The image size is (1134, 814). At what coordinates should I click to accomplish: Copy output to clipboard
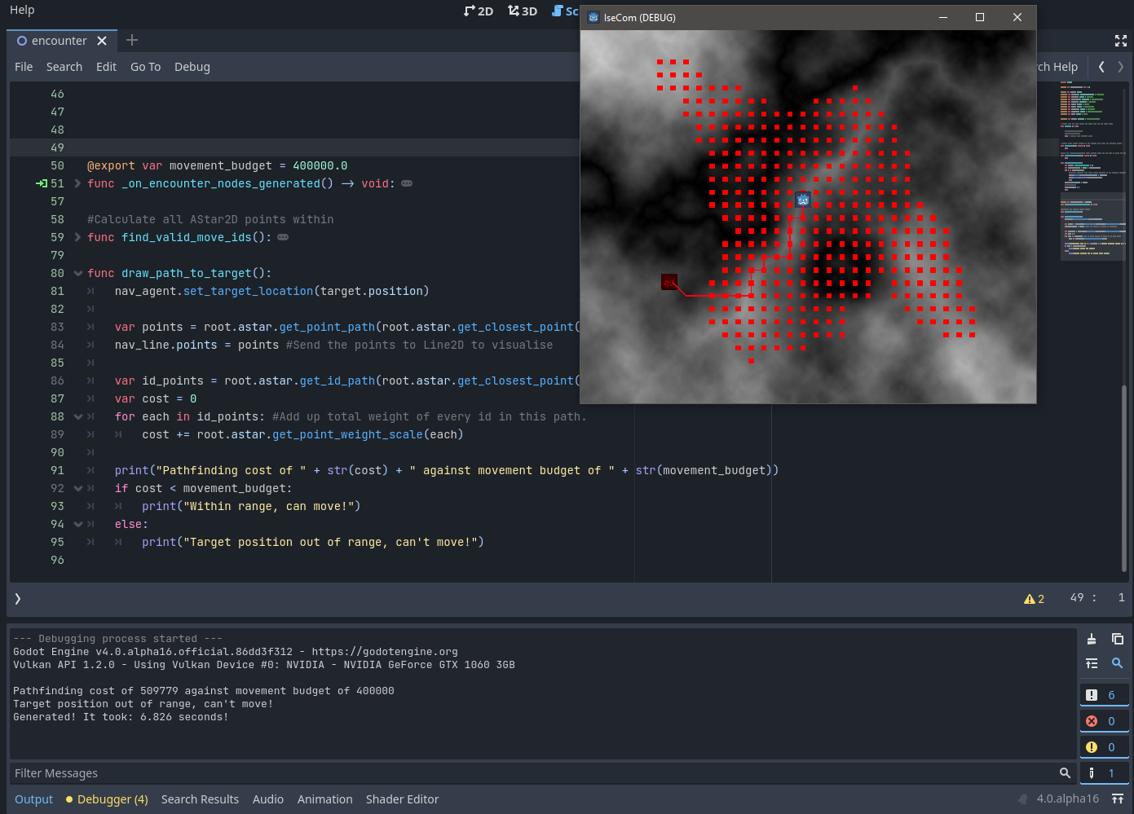(1118, 639)
